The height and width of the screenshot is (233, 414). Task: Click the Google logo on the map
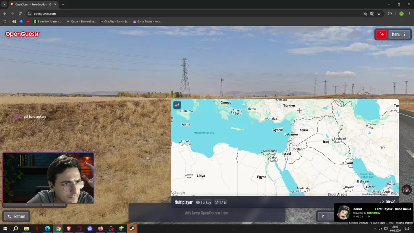[x=179, y=193]
